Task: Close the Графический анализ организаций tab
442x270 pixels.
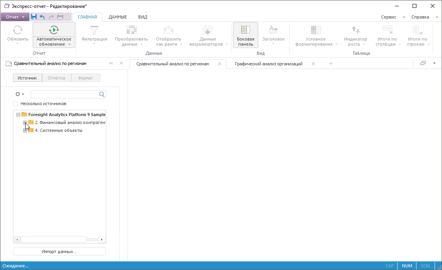Action: pyautogui.click(x=313, y=64)
